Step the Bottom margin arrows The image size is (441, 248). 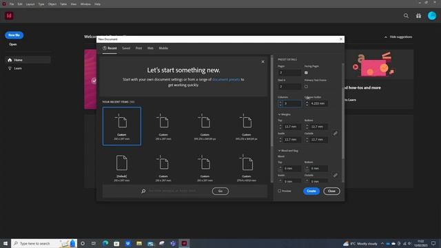(307, 127)
